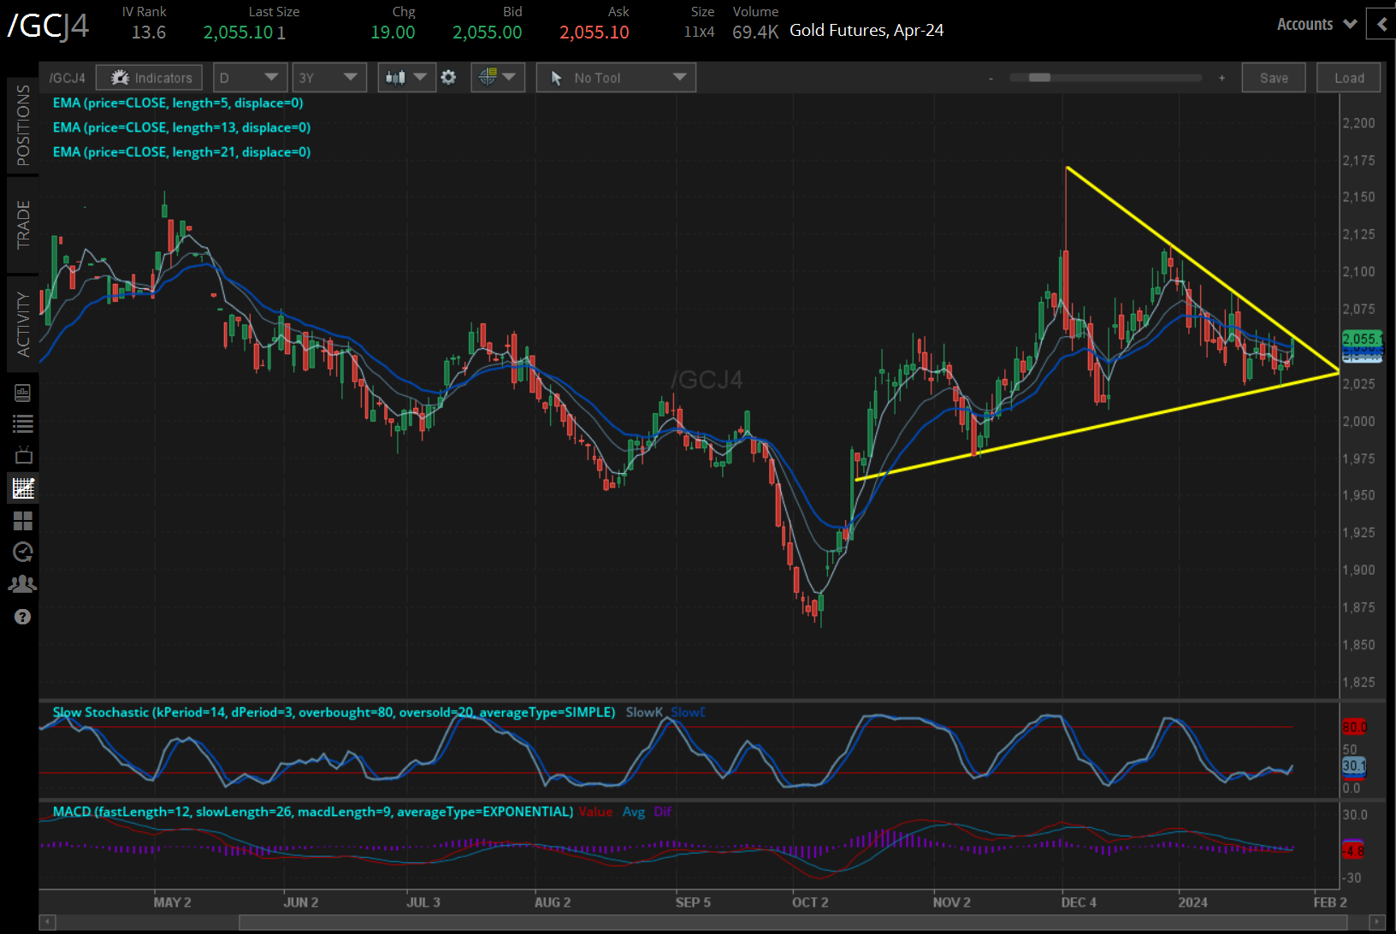Open the community/sharing icon
Viewport: 1396px width, 934px height.
pyautogui.click(x=23, y=583)
